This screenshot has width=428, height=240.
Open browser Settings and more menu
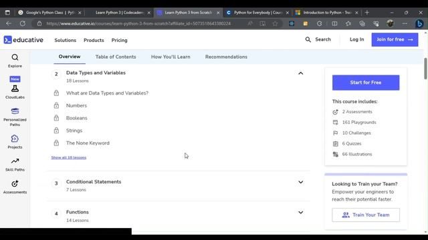(405, 24)
